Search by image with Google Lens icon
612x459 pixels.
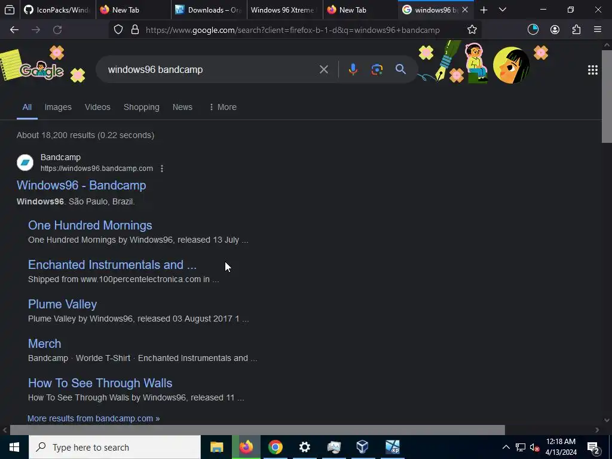(377, 69)
